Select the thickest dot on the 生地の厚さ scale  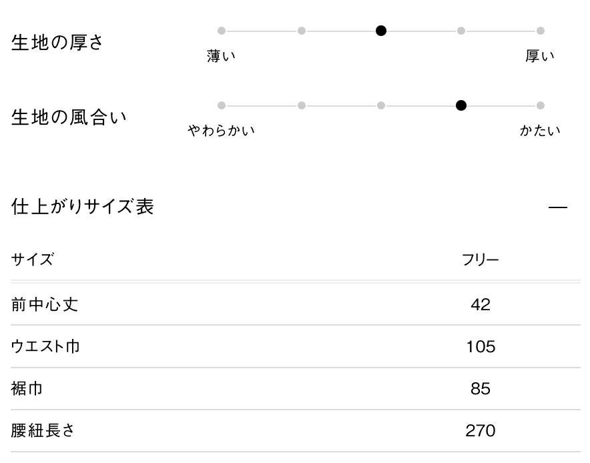click(541, 31)
